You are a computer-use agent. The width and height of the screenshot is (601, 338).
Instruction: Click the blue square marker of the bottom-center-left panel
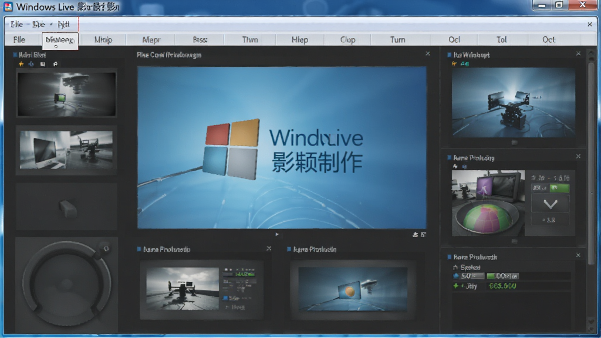click(139, 249)
